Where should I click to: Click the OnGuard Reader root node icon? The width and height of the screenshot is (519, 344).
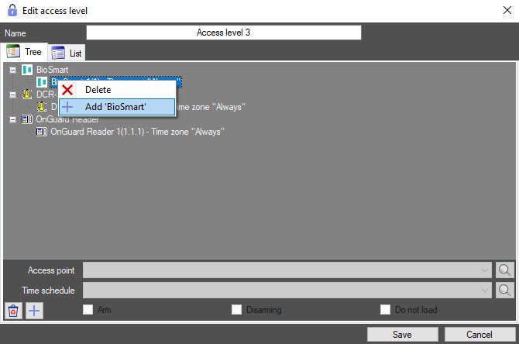[x=27, y=119]
